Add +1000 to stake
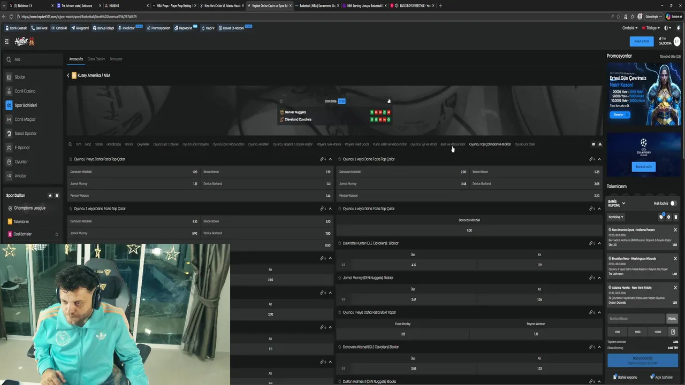The image size is (685, 385). click(658, 332)
